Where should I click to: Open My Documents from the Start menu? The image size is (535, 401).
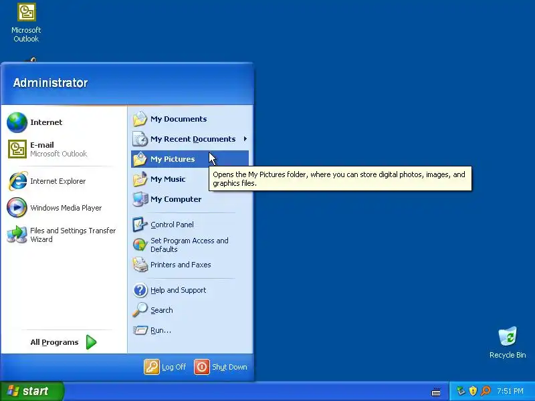190,119
